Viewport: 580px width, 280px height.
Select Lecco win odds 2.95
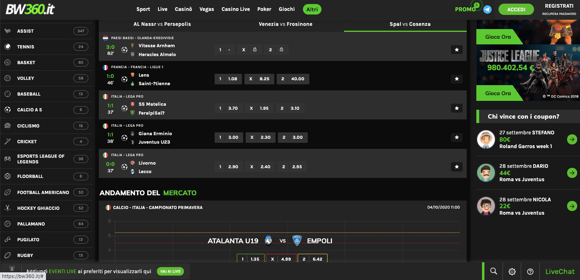(292, 167)
